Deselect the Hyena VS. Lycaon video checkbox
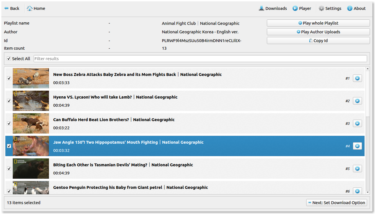Image resolution: width=375 pixels, height=214 pixels. 9,101
